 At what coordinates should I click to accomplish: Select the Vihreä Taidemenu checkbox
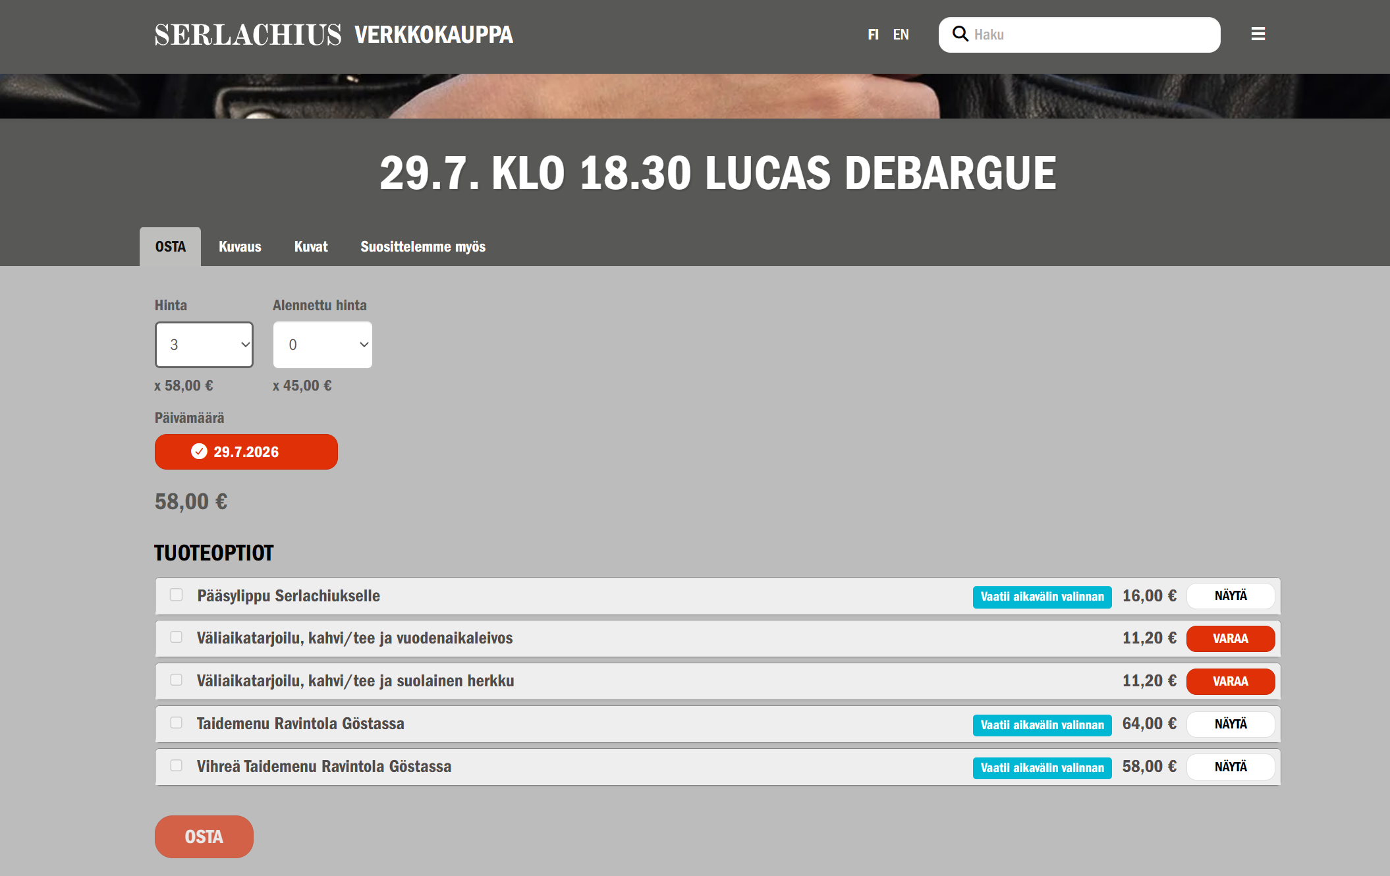click(x=176, y=765)
